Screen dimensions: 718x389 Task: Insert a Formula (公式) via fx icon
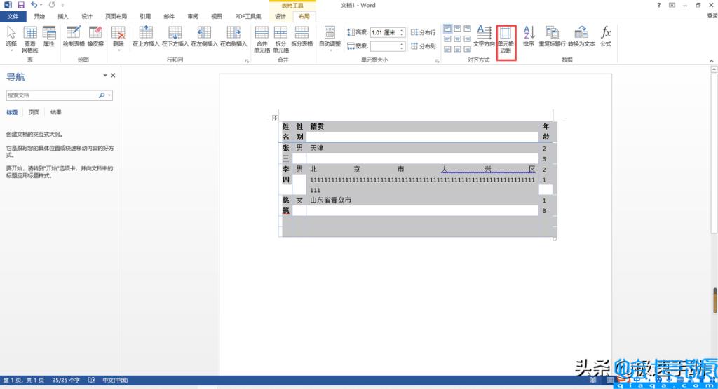606,37
